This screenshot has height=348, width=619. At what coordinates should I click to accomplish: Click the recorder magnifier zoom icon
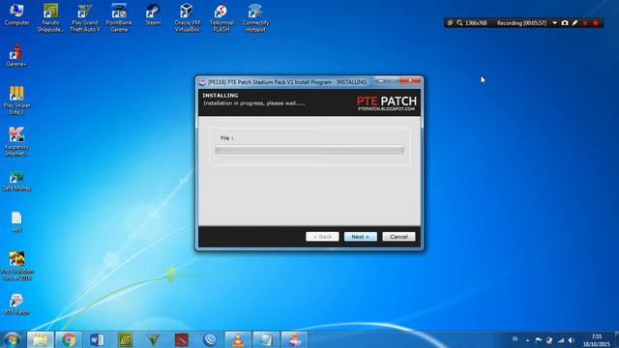pos(460,23)
